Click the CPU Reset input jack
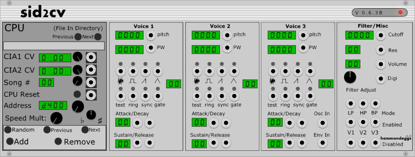415x157 pixels. coord(91,95)
